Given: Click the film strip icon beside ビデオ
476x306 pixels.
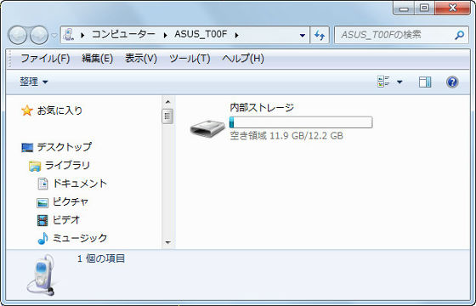Looking at the screenshot, I should 42,220.
